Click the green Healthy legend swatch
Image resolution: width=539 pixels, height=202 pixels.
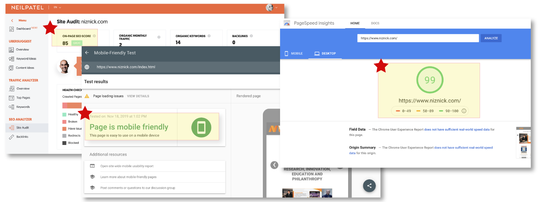[x=65, y=114]
